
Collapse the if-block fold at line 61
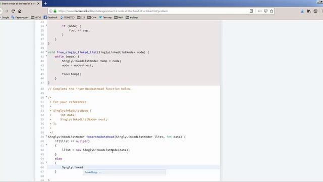click(x=46, y=145)
